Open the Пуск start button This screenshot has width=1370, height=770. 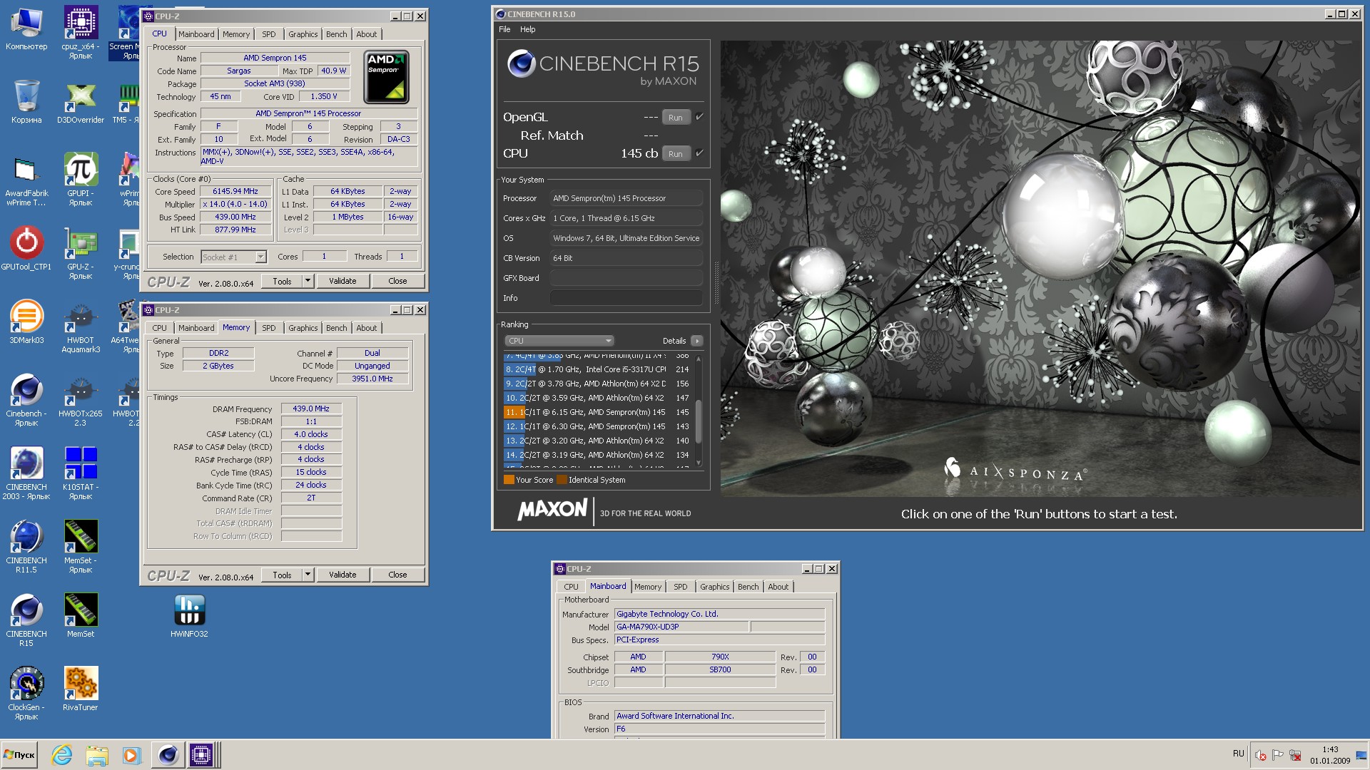tap(20, 754)
